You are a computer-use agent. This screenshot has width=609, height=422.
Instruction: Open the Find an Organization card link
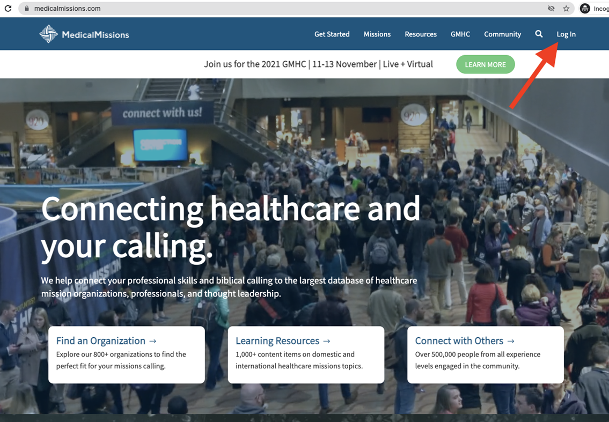coord(106,341)
